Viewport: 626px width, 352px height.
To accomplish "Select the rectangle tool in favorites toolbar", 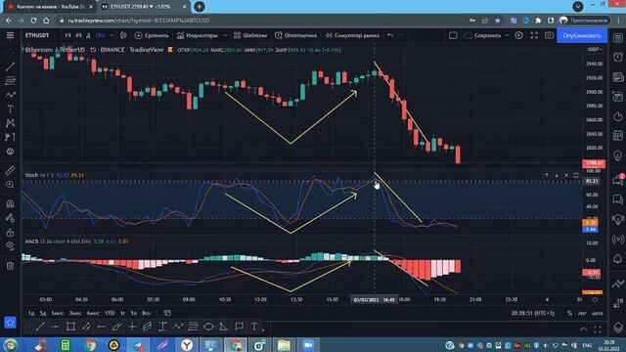I will [x=70, y=327].
